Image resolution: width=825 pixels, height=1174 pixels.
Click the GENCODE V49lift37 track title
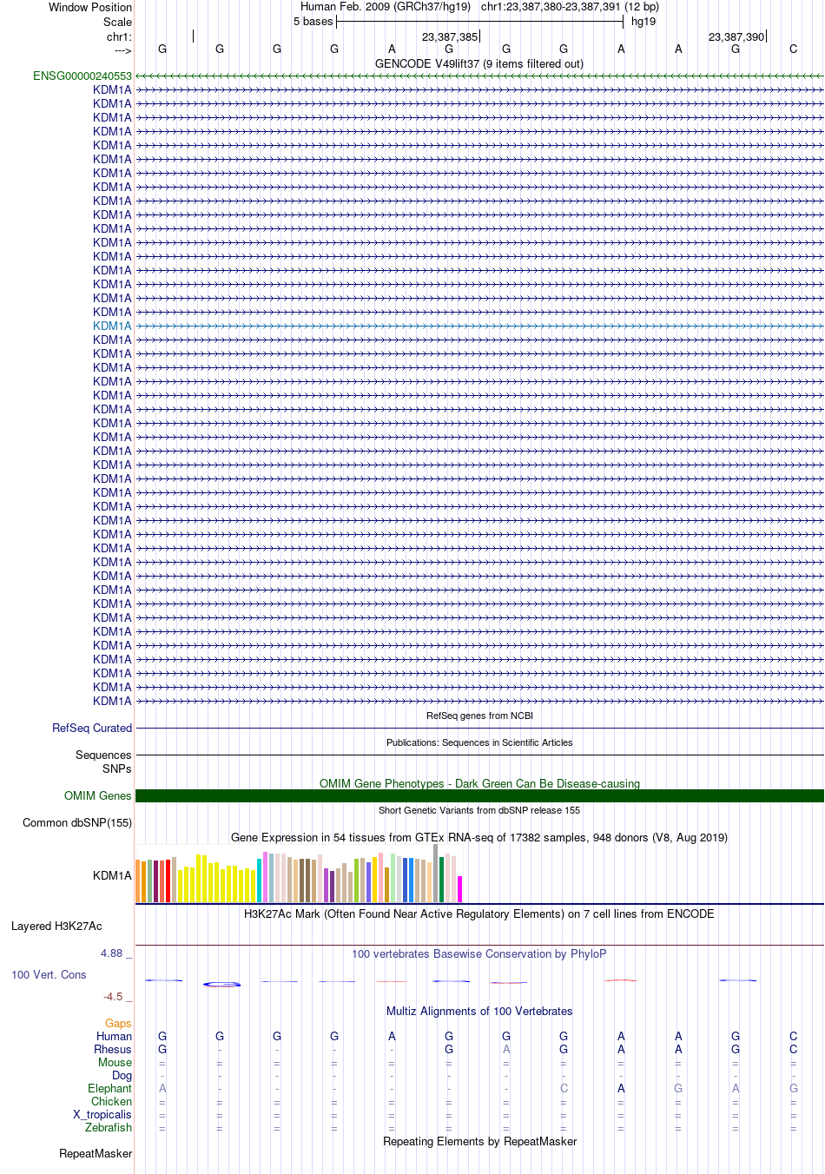(x=479, y=64)
